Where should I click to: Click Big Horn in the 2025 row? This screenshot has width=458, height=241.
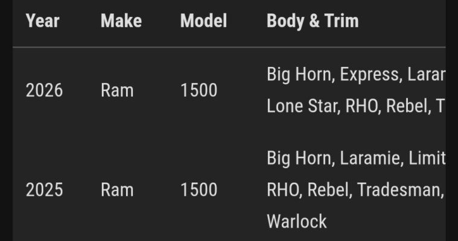[299, 158]
